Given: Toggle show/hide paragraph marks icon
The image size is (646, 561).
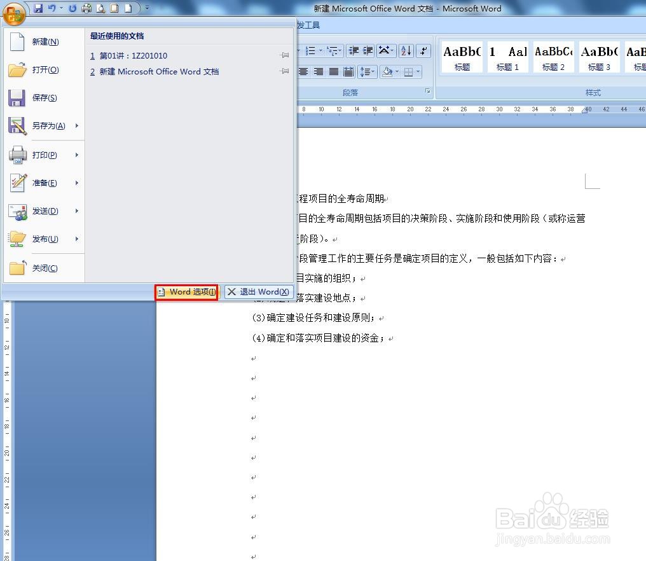Looking at the screenshot, I should point(423,51).
